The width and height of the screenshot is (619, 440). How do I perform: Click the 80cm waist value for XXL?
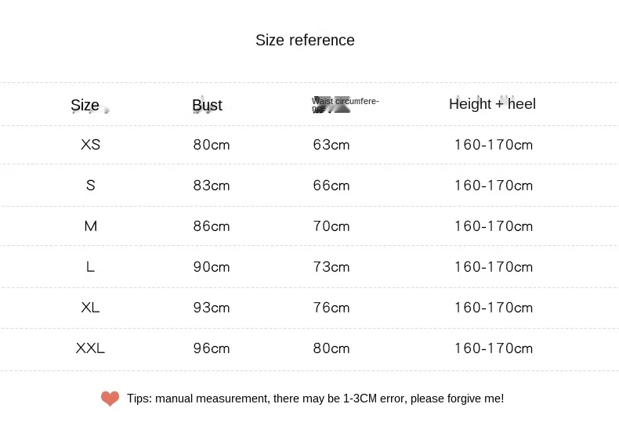pyautogui.click(x=331, y=348)
